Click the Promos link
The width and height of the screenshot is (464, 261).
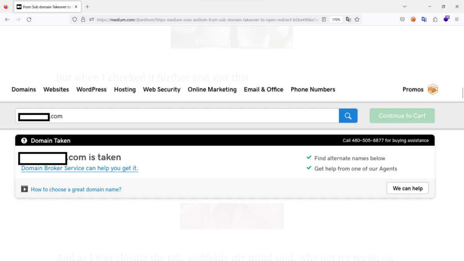[413, 89]
